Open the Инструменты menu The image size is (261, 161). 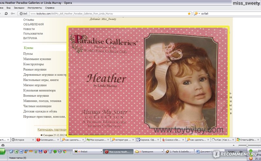(x=35, y=8)
